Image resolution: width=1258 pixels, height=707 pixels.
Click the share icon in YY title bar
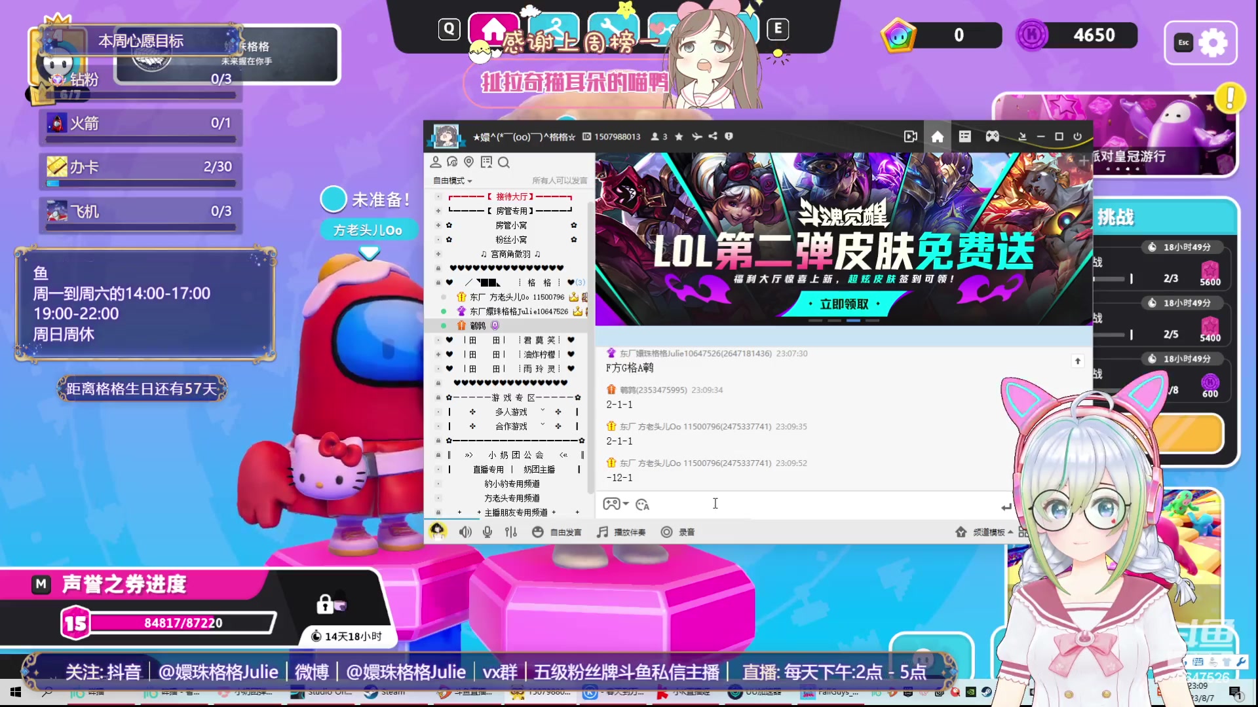click(x=713, y=136)
